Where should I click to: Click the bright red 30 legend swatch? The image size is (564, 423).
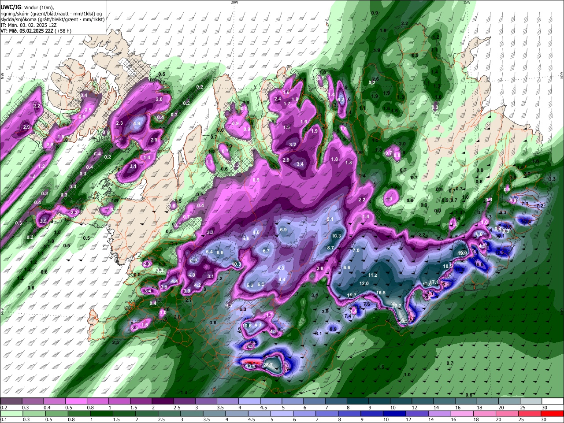[x=552, y=413]
